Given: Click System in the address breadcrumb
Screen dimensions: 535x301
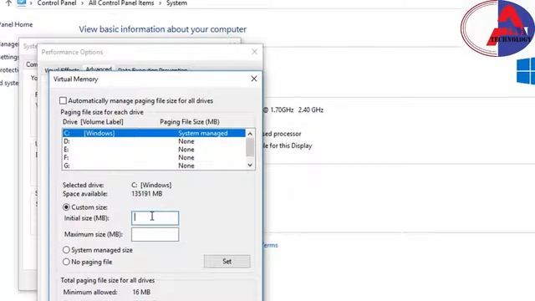Looking at the screenshot, I should (176, 3).
